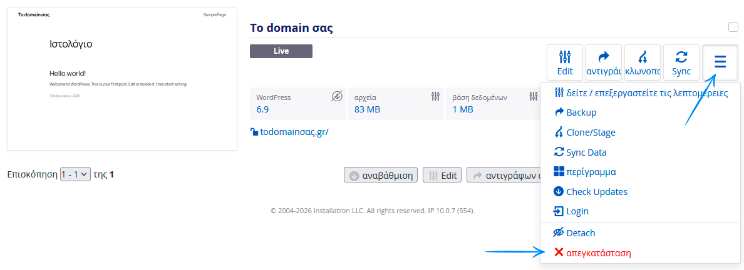Select Detach menu entry
Screen dimensions: 744x270
580,233
